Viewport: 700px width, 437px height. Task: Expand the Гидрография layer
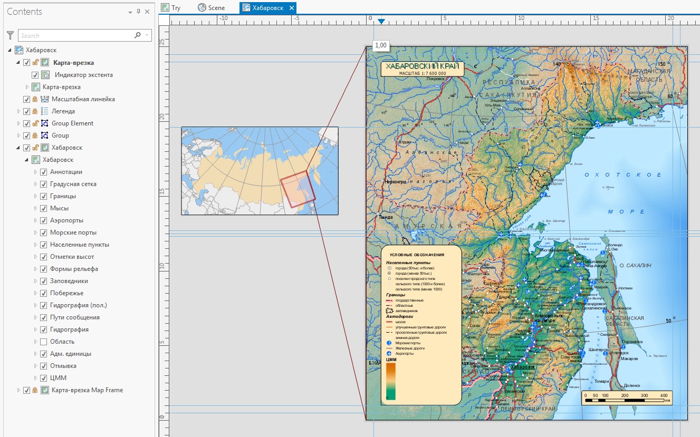pyautogui.click(x=36, y=329)
